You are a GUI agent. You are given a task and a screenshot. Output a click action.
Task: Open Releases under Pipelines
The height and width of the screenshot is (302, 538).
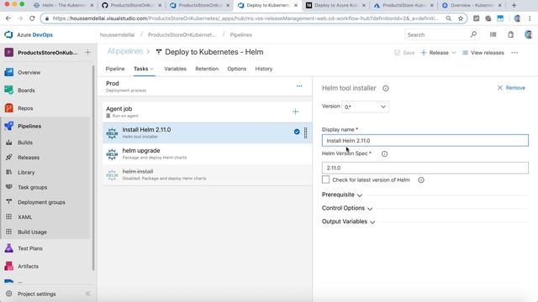(29, 158)
